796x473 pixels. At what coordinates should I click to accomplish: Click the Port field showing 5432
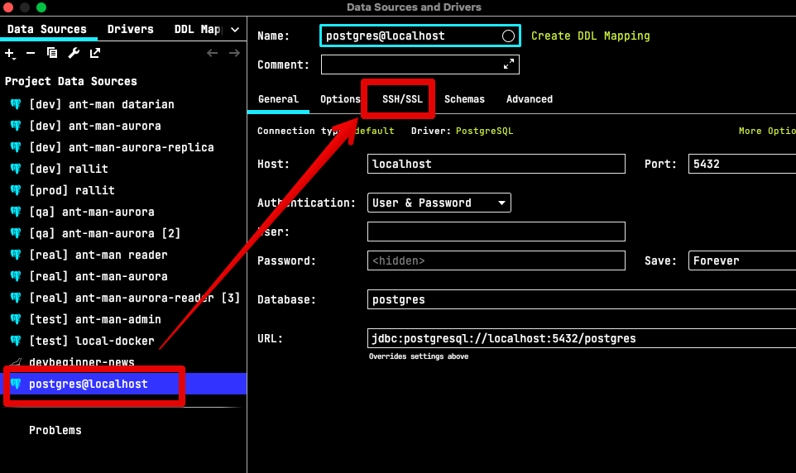pos(741,164)
